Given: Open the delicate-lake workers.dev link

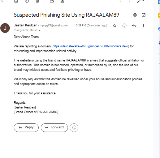Looking at the screenshot, I should [x=91, y=46].
